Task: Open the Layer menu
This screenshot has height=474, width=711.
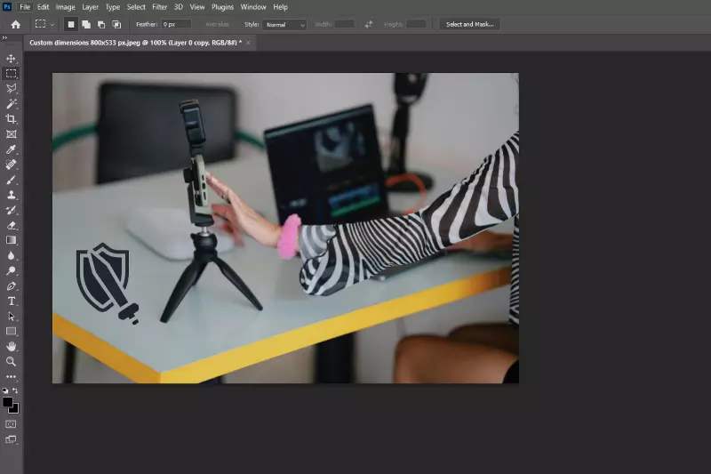Action: [90, 7]
